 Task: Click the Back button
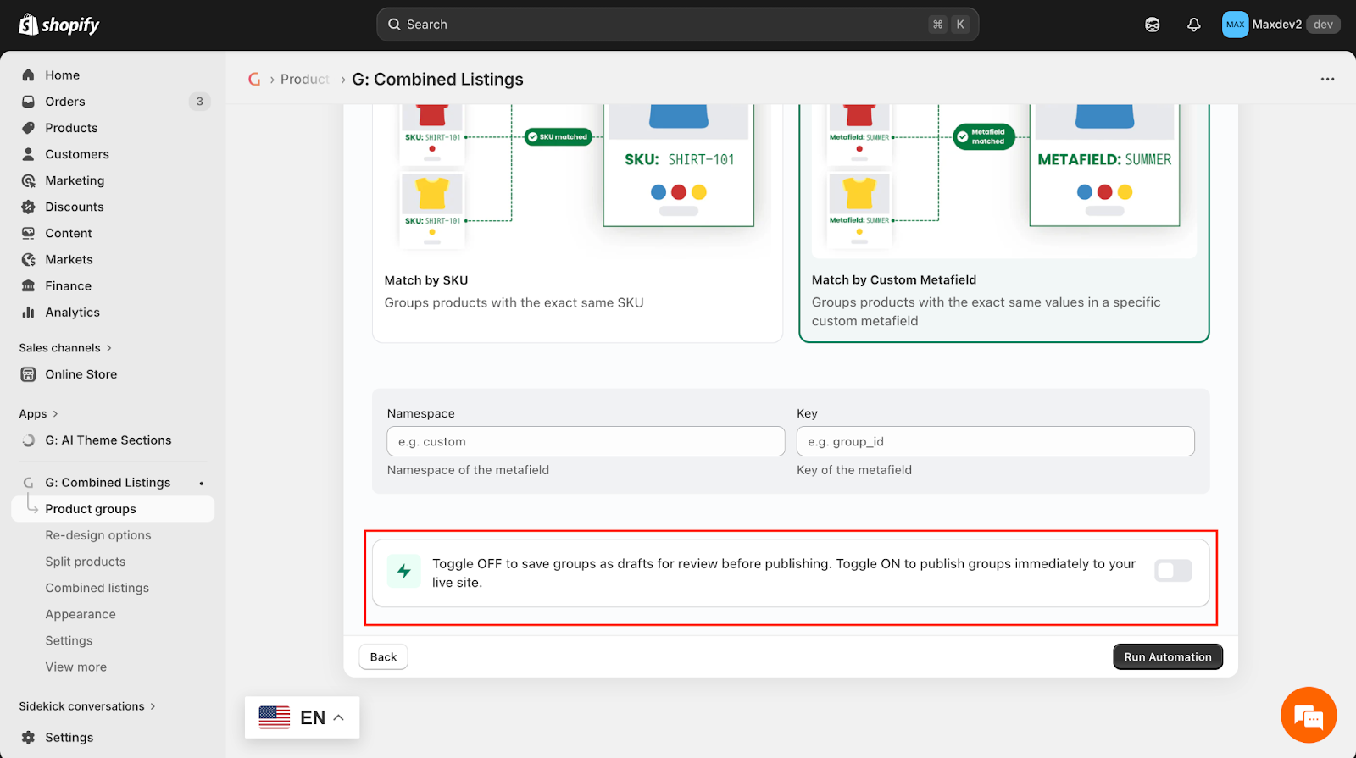(x=383, y=657)
